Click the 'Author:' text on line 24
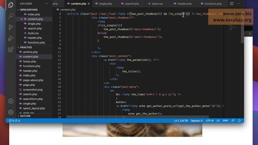This screenshot has height=145, width=258. tap(121, 102)
